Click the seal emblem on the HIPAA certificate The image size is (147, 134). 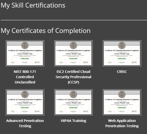[73, 95]
